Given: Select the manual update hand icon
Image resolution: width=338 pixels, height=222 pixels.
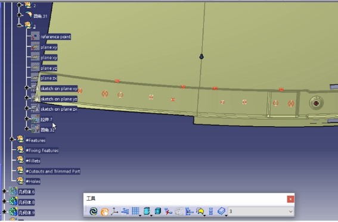Looking at the screenshot, I should tap(105, 212).
